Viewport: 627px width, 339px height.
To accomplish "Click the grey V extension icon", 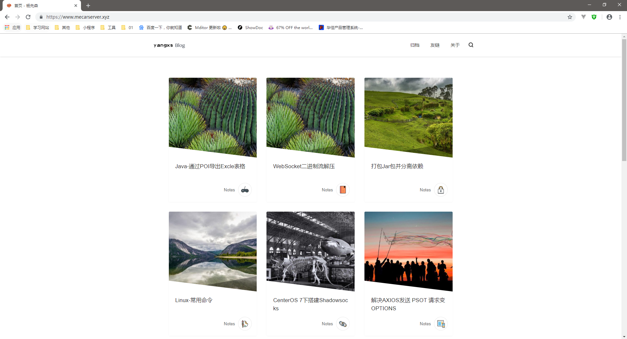I will (x=584, y=17).
